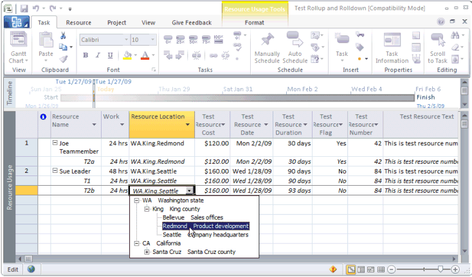Viewport: 472px width, 277px height.
Task: Click the Redo arrow icon
Action: pos(53,8)
